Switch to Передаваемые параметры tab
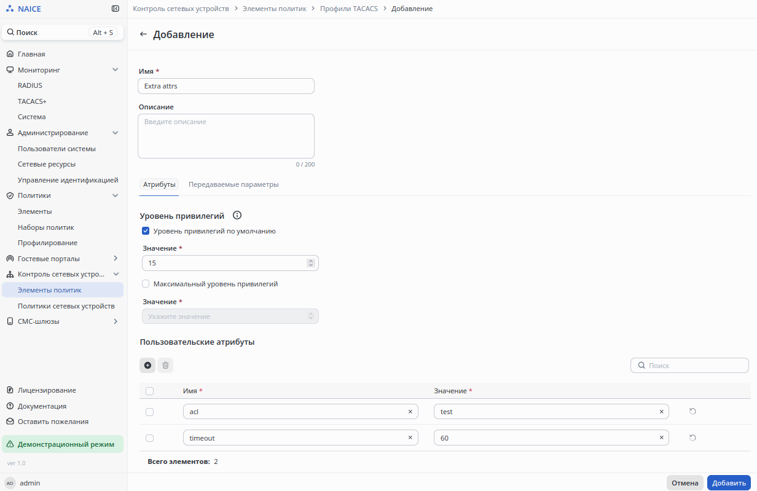 coord(233,185)
